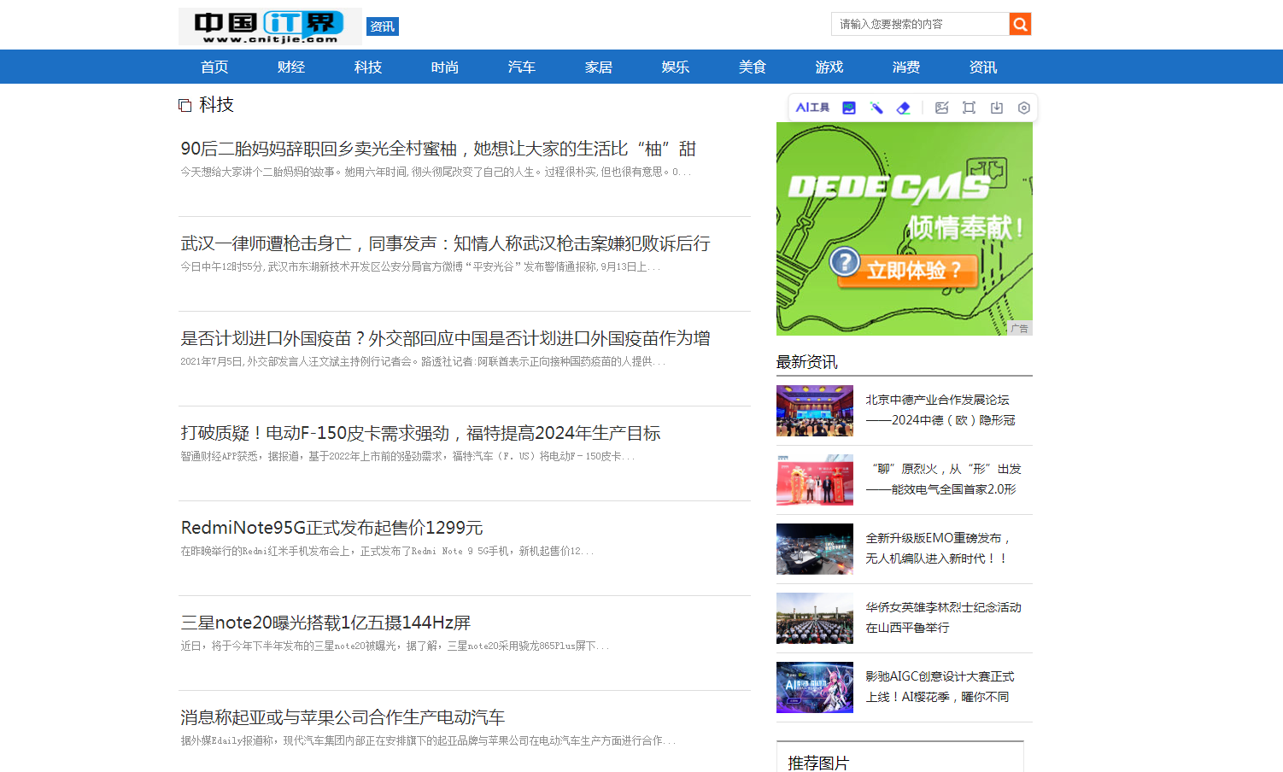The width and height of the screenshot is (1283, 772).
Task: Open 全新升级版EMO重磅发布 news link
Action: tap(939, 548)
